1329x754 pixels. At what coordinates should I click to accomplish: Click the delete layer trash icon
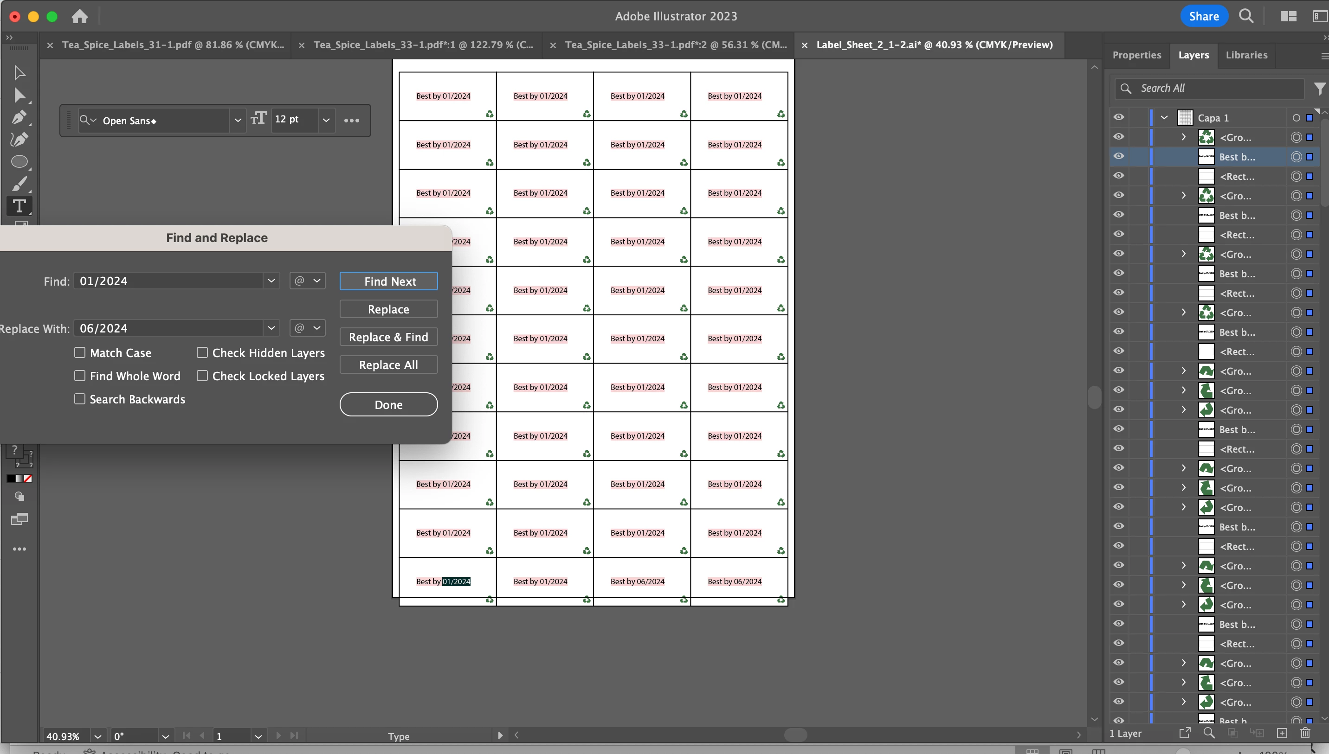tap(1305, 733)
